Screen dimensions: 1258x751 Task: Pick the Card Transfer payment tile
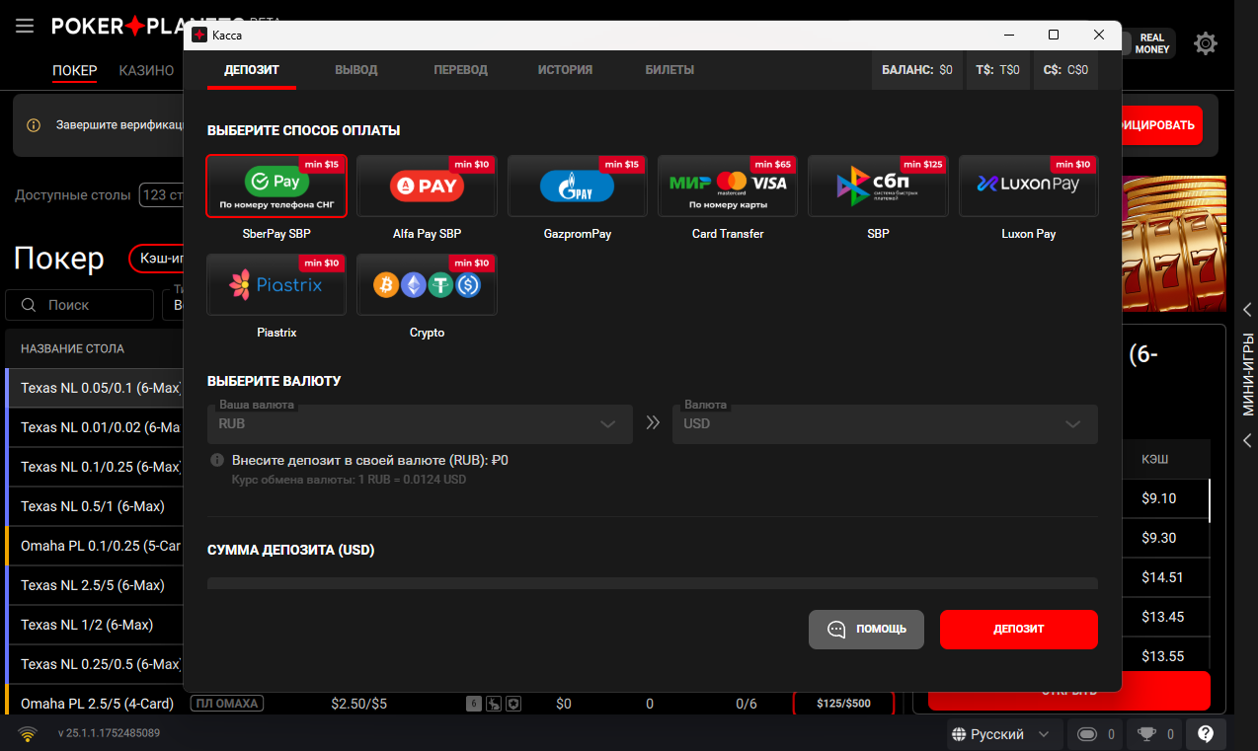[727, 186]
